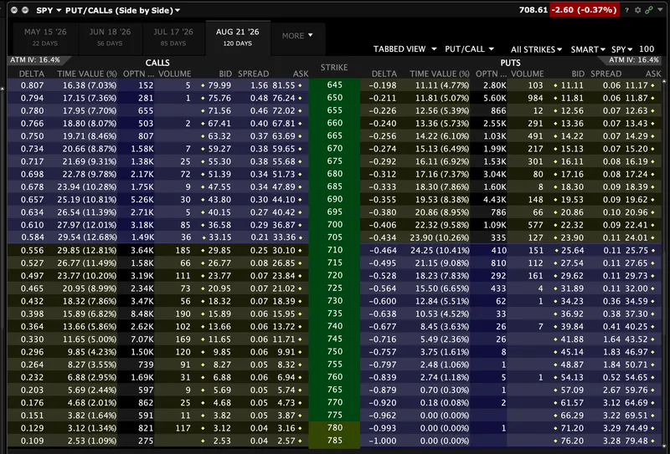Viewport: 670px width, 454px height.
Task: Open the TABBED VIEW dropdown
Action: click(x=405, y=49)
